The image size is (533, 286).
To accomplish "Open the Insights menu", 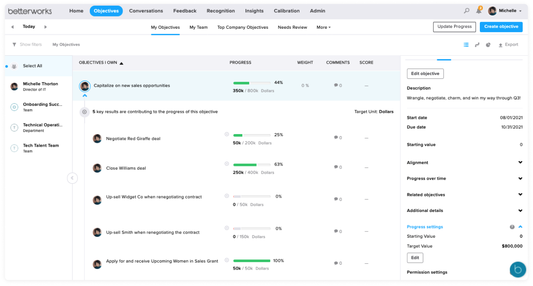I will 254,11.
